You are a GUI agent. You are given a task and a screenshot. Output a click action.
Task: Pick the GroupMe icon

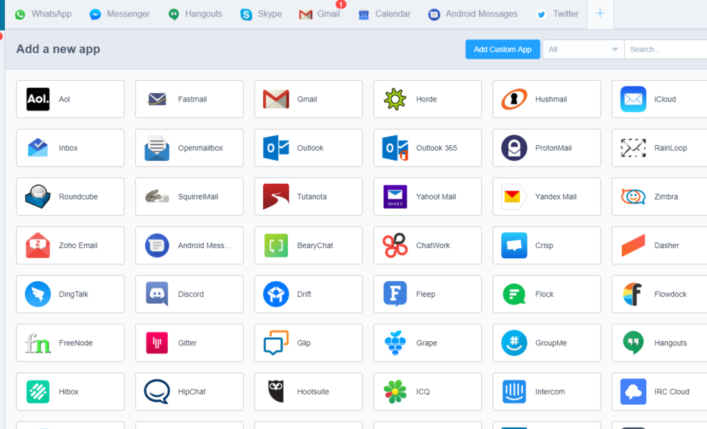tap(514, 343)
